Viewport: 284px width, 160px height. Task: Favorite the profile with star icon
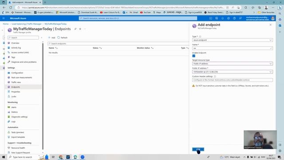[80, 29]
